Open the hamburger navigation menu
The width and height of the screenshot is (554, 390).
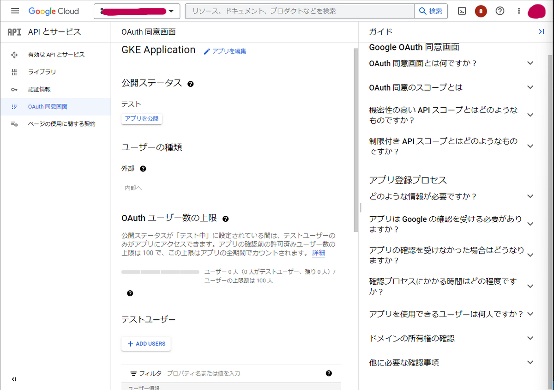pos(15,11)
